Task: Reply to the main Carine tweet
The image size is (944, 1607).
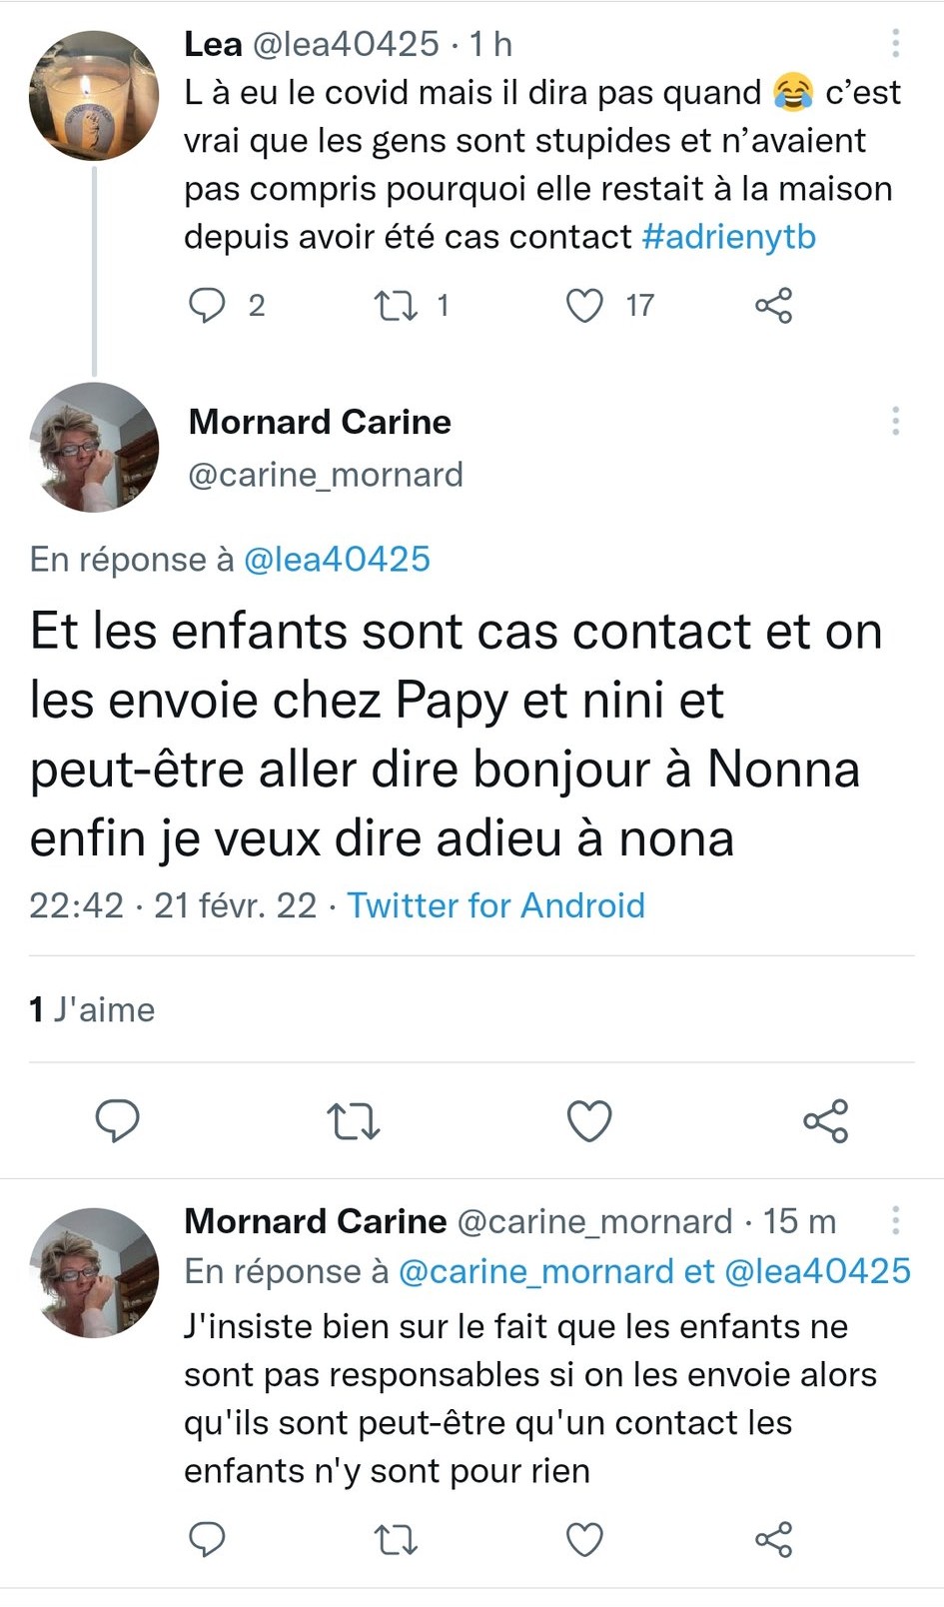Action: (x=117, y=1120)
